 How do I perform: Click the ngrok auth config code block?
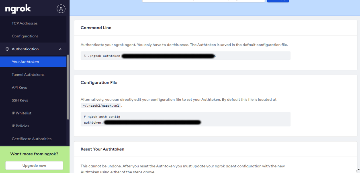coord(186,119)
